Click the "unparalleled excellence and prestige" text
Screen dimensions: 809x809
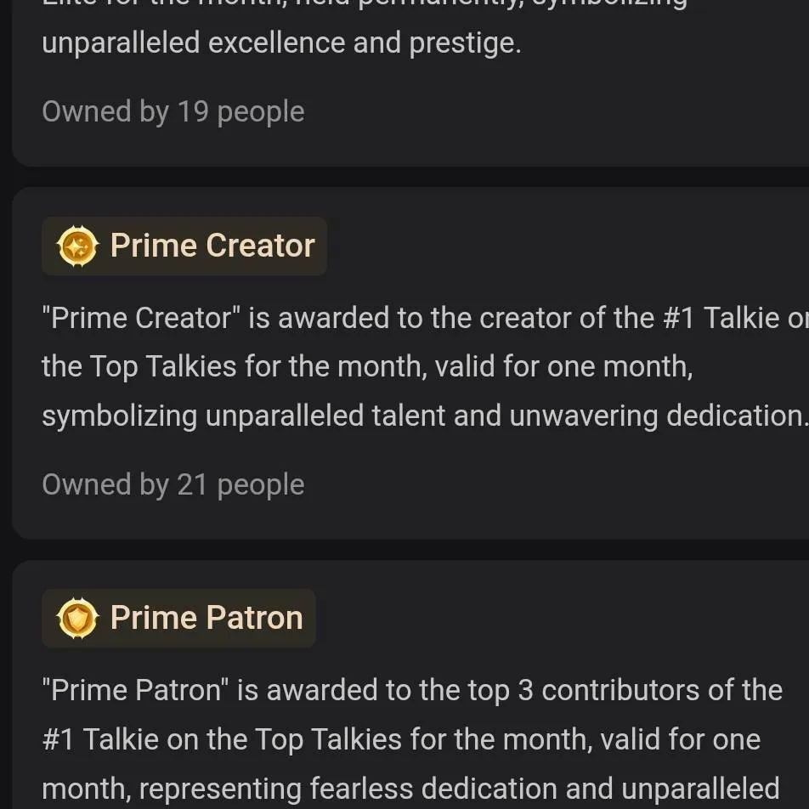tap(280, 42)
